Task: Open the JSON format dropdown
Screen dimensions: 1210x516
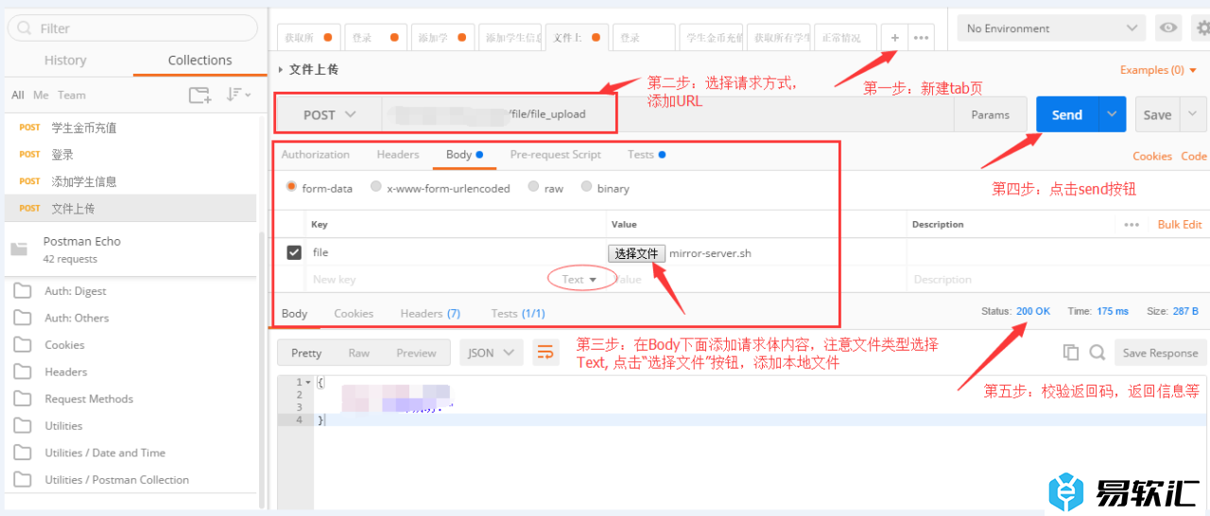Action: pyautogui.click(x=492, y=353)
